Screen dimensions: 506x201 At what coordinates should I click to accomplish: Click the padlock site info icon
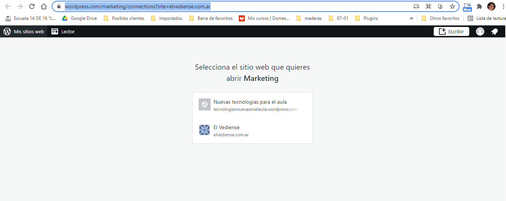click(x=58, y=6)
